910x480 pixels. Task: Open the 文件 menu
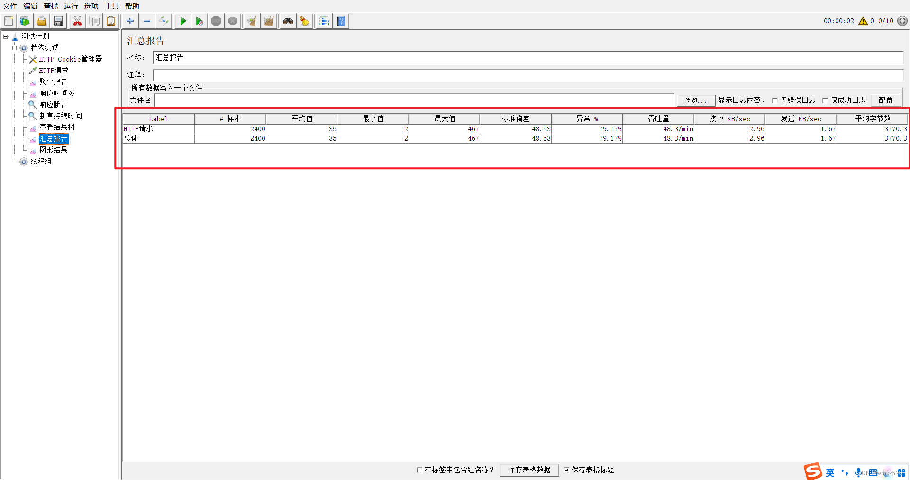point(10,6)
